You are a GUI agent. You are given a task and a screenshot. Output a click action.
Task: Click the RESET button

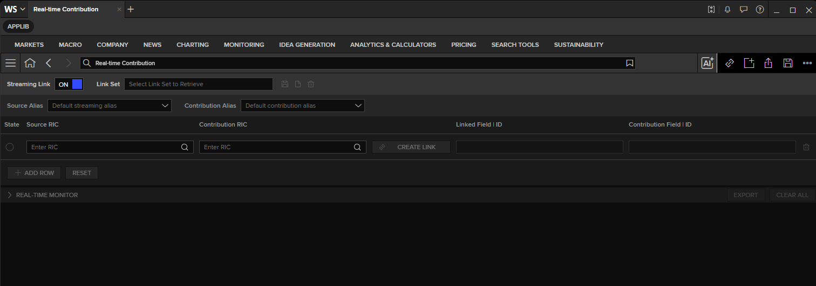click(x=81, y=173)
